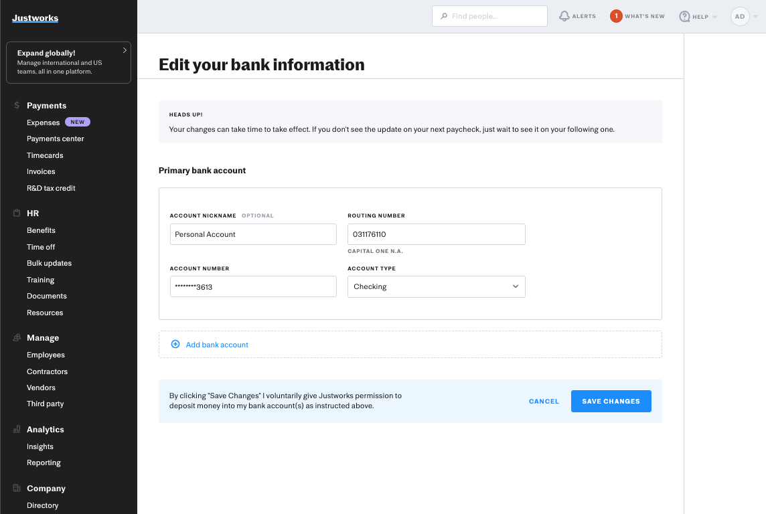
Task: Go to Timecards in sidebar
Action: (45, 155)
